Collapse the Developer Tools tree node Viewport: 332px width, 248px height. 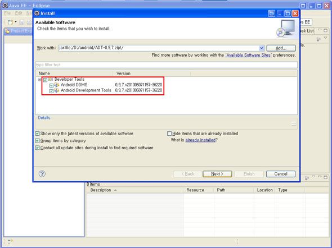pyautogui.click(x=39, y=80)
